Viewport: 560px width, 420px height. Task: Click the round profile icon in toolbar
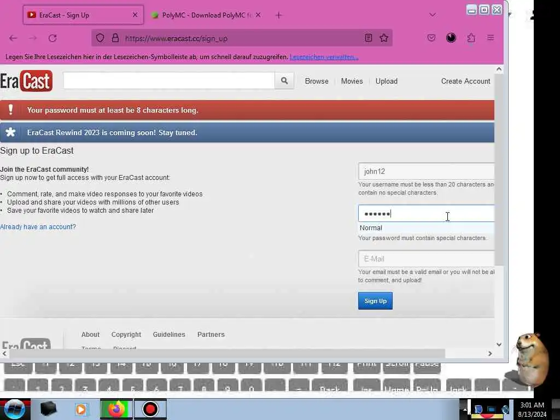(451, 38)
